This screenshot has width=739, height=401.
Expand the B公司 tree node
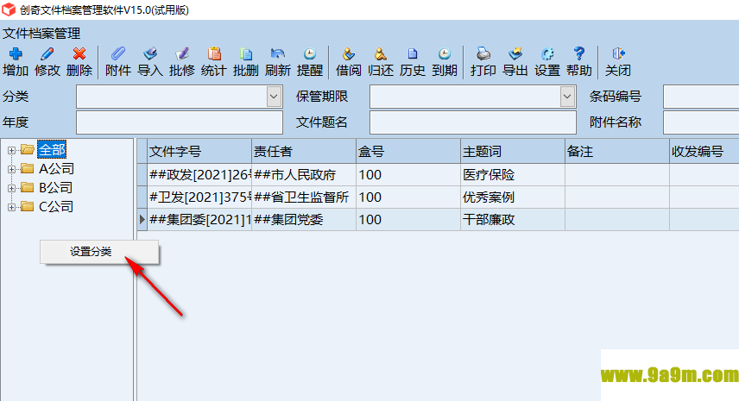[11, 188]
